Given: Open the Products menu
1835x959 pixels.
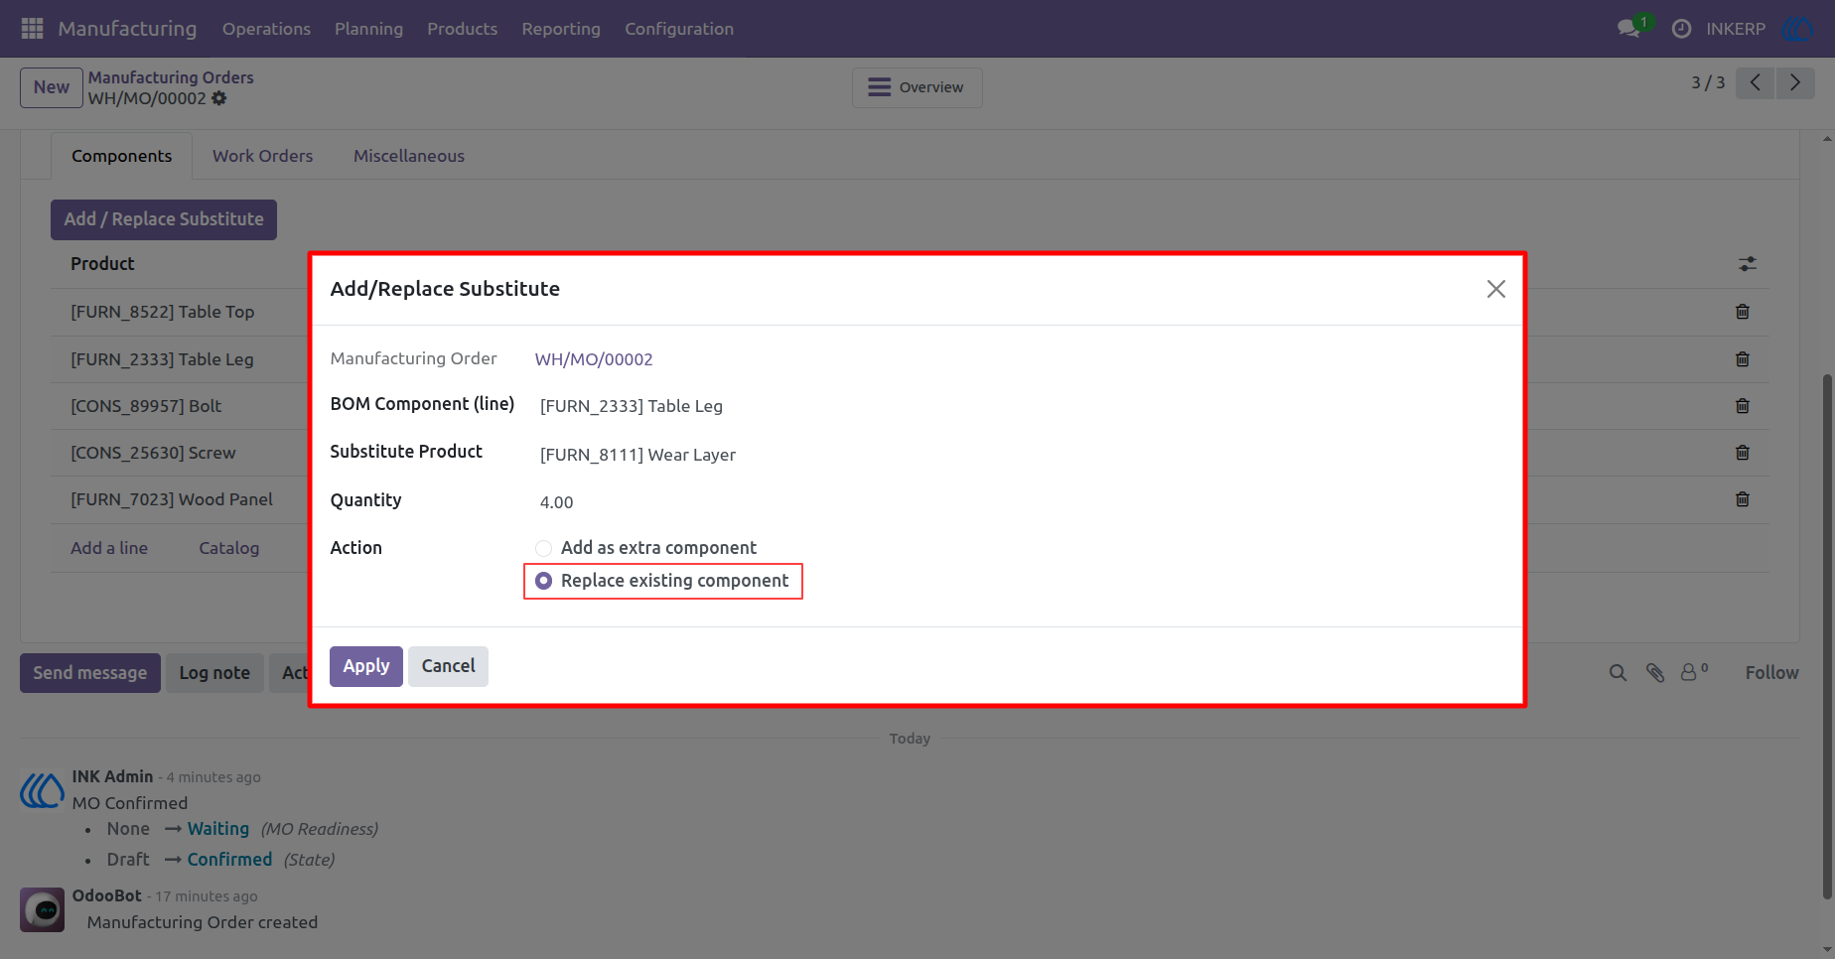Looking at the screenshot, I should [x=463, y=29].
